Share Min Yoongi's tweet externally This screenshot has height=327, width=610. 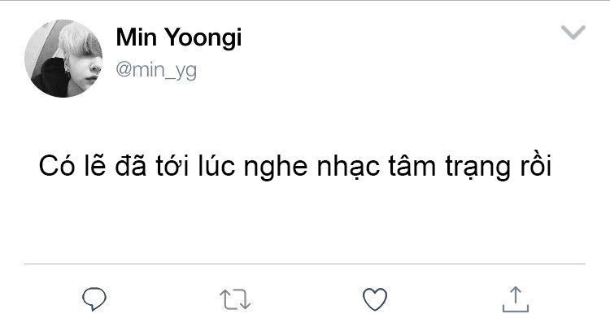point(516,299)
